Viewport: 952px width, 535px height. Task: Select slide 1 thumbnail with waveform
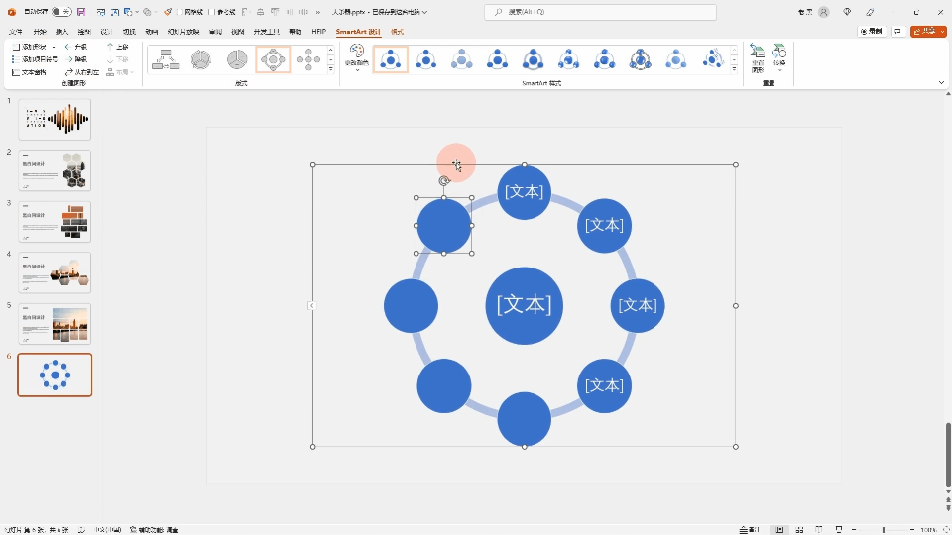(55, 120)
